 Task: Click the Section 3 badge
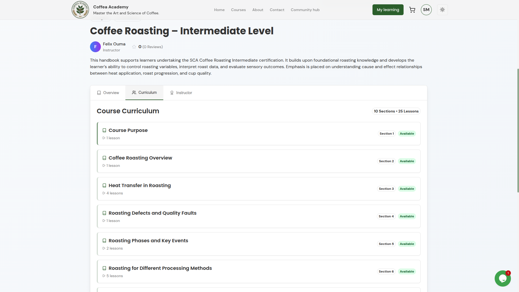point(386,189)
